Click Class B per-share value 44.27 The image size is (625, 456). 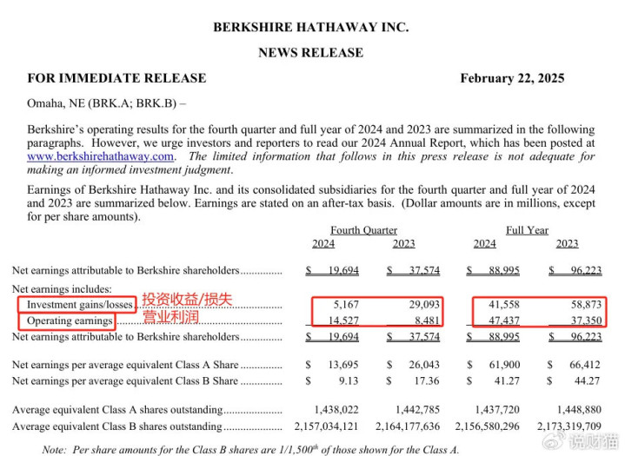tap(587, 381)
